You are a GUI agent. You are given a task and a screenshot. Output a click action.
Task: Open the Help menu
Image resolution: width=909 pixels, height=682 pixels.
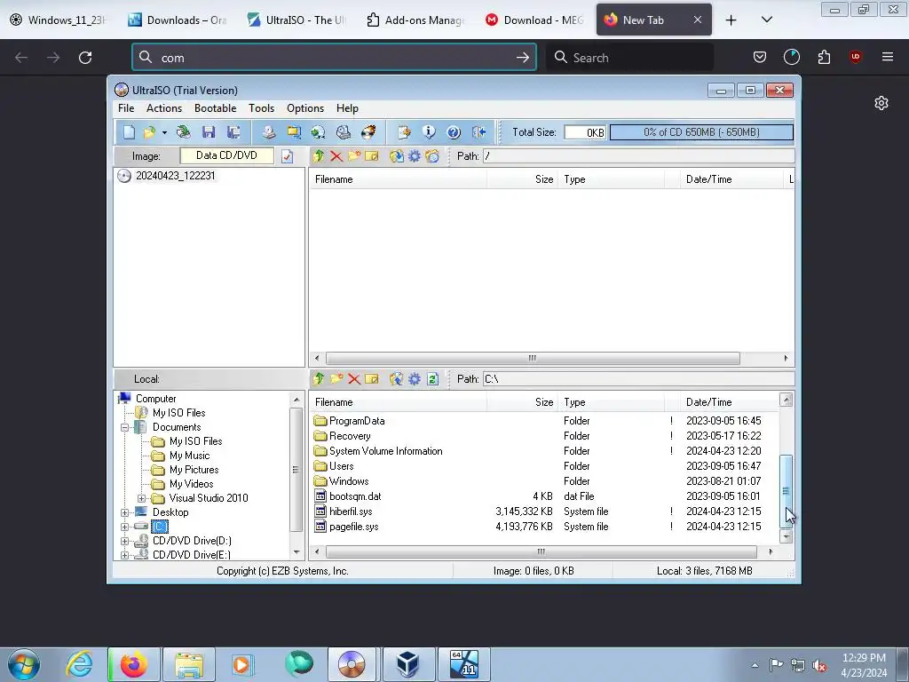(347, 108)
